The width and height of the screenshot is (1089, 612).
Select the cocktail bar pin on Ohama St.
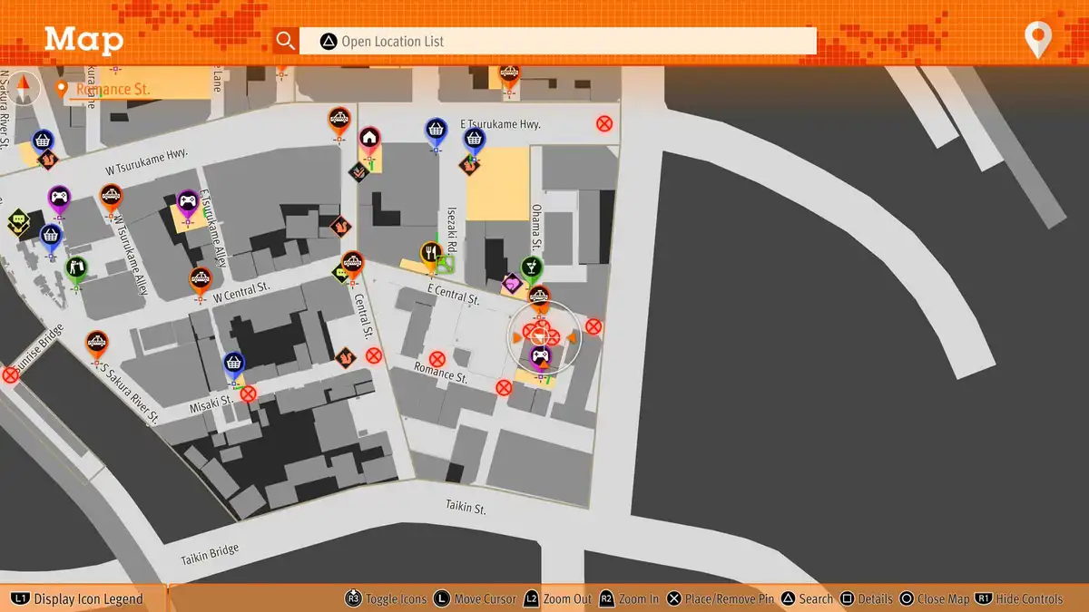point(532,267)
